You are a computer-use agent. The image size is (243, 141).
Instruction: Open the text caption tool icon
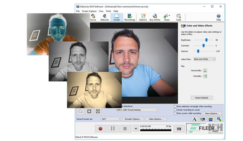pyautogui.click(x=194, y=119)
